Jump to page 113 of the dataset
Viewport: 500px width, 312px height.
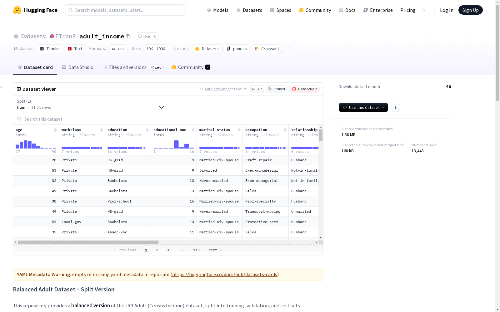196,250
